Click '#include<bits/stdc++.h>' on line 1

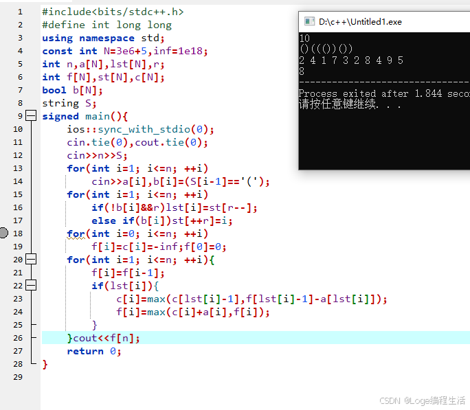click(113, 12)
